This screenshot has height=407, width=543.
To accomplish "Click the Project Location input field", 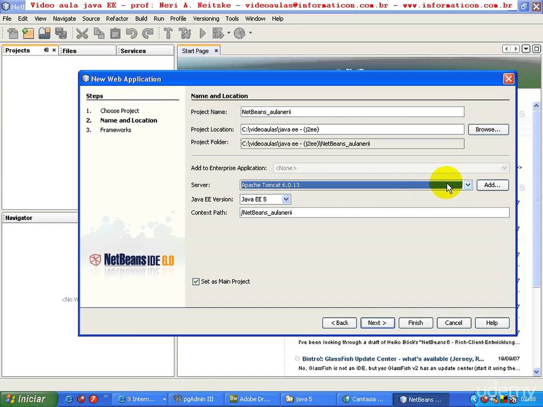I will click(x=352, y=129).
